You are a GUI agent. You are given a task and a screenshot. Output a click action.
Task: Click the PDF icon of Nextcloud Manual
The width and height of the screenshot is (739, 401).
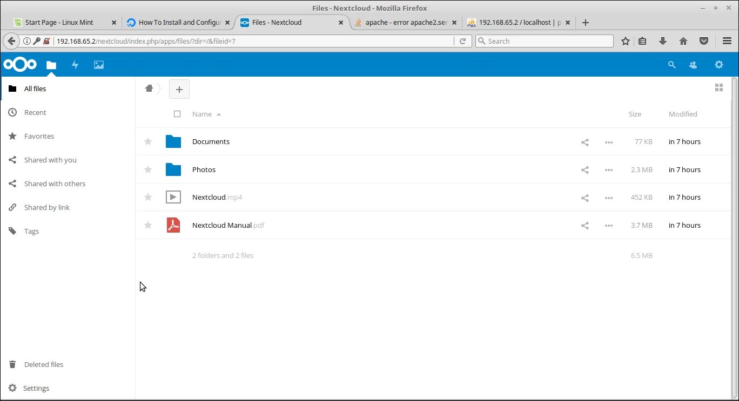coord(173,225)
